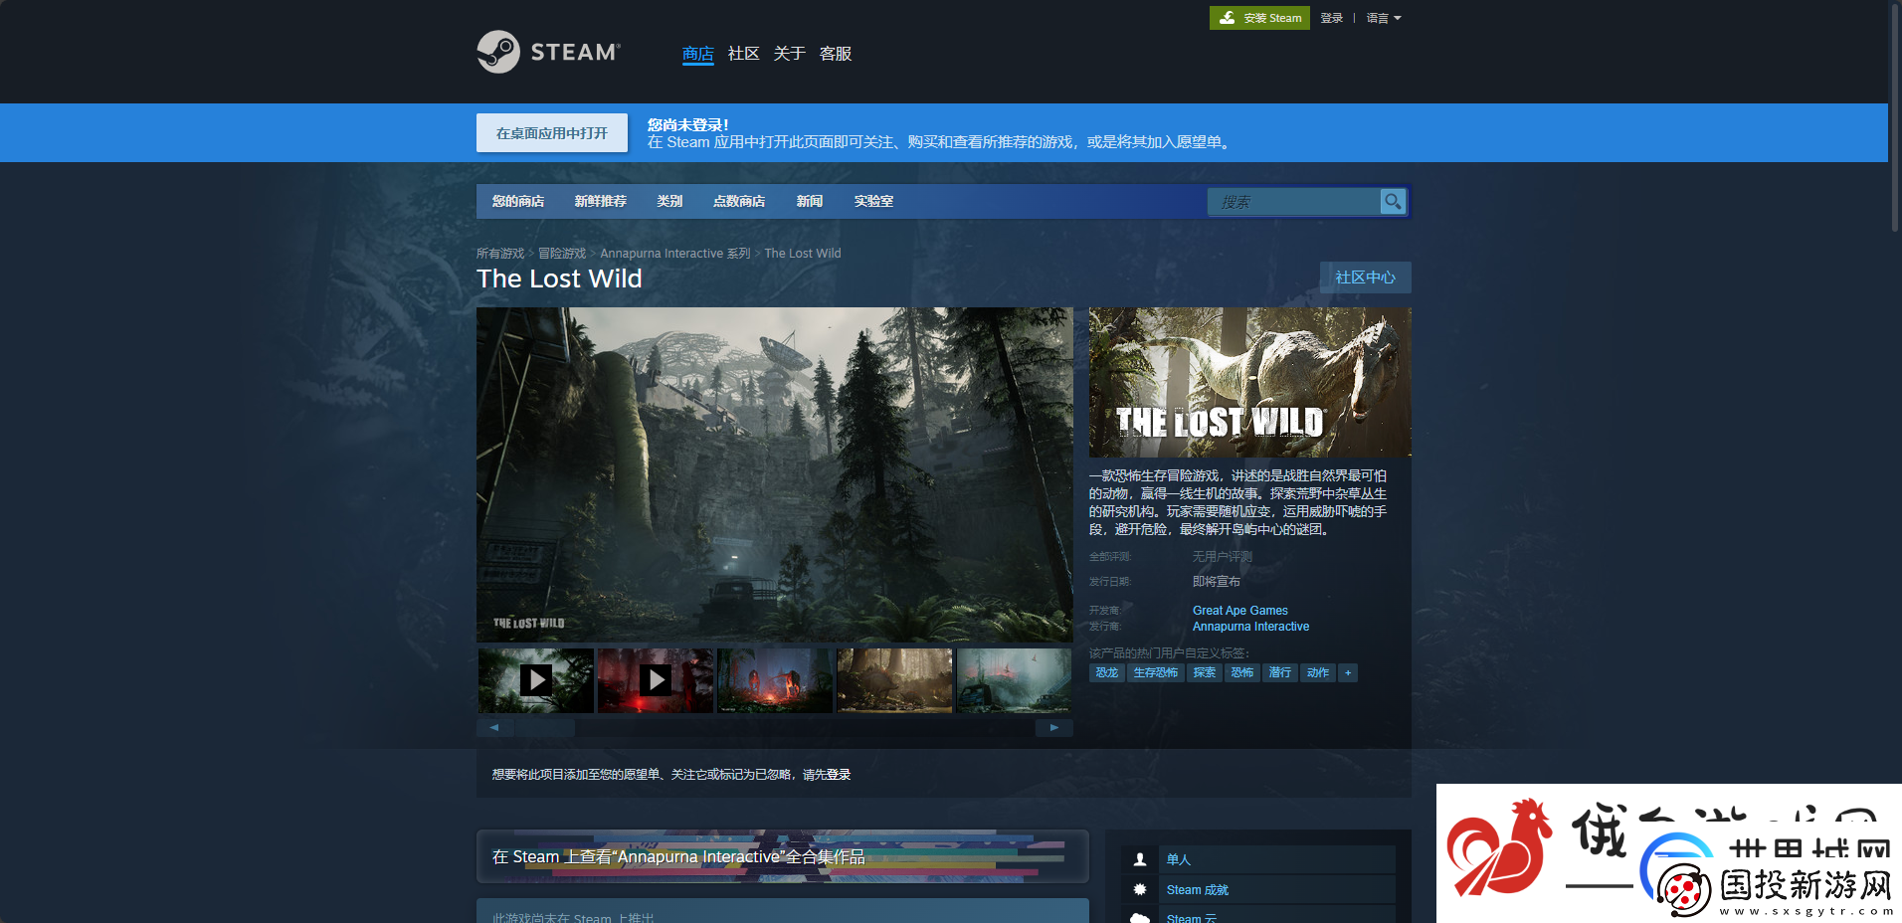Select the abandoned vehicle screenshot thumbnail
The image size is (1902, 923).
[1014, 680]
